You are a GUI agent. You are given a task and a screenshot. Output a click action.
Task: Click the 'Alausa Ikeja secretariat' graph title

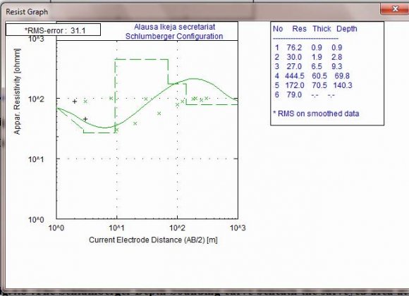(x=174, y=27)
